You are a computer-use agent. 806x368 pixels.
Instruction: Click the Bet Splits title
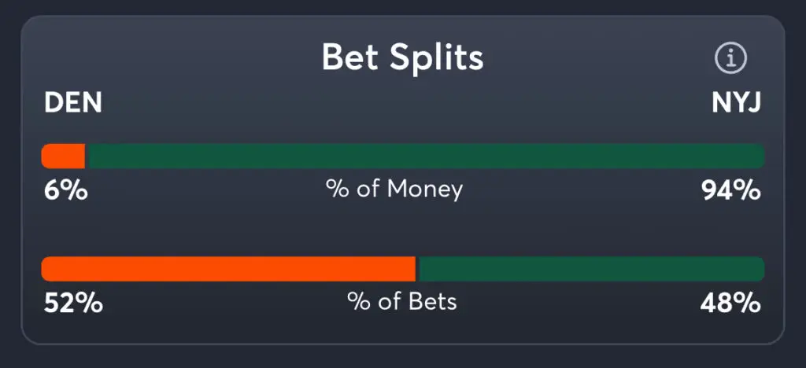click(402, 57)
